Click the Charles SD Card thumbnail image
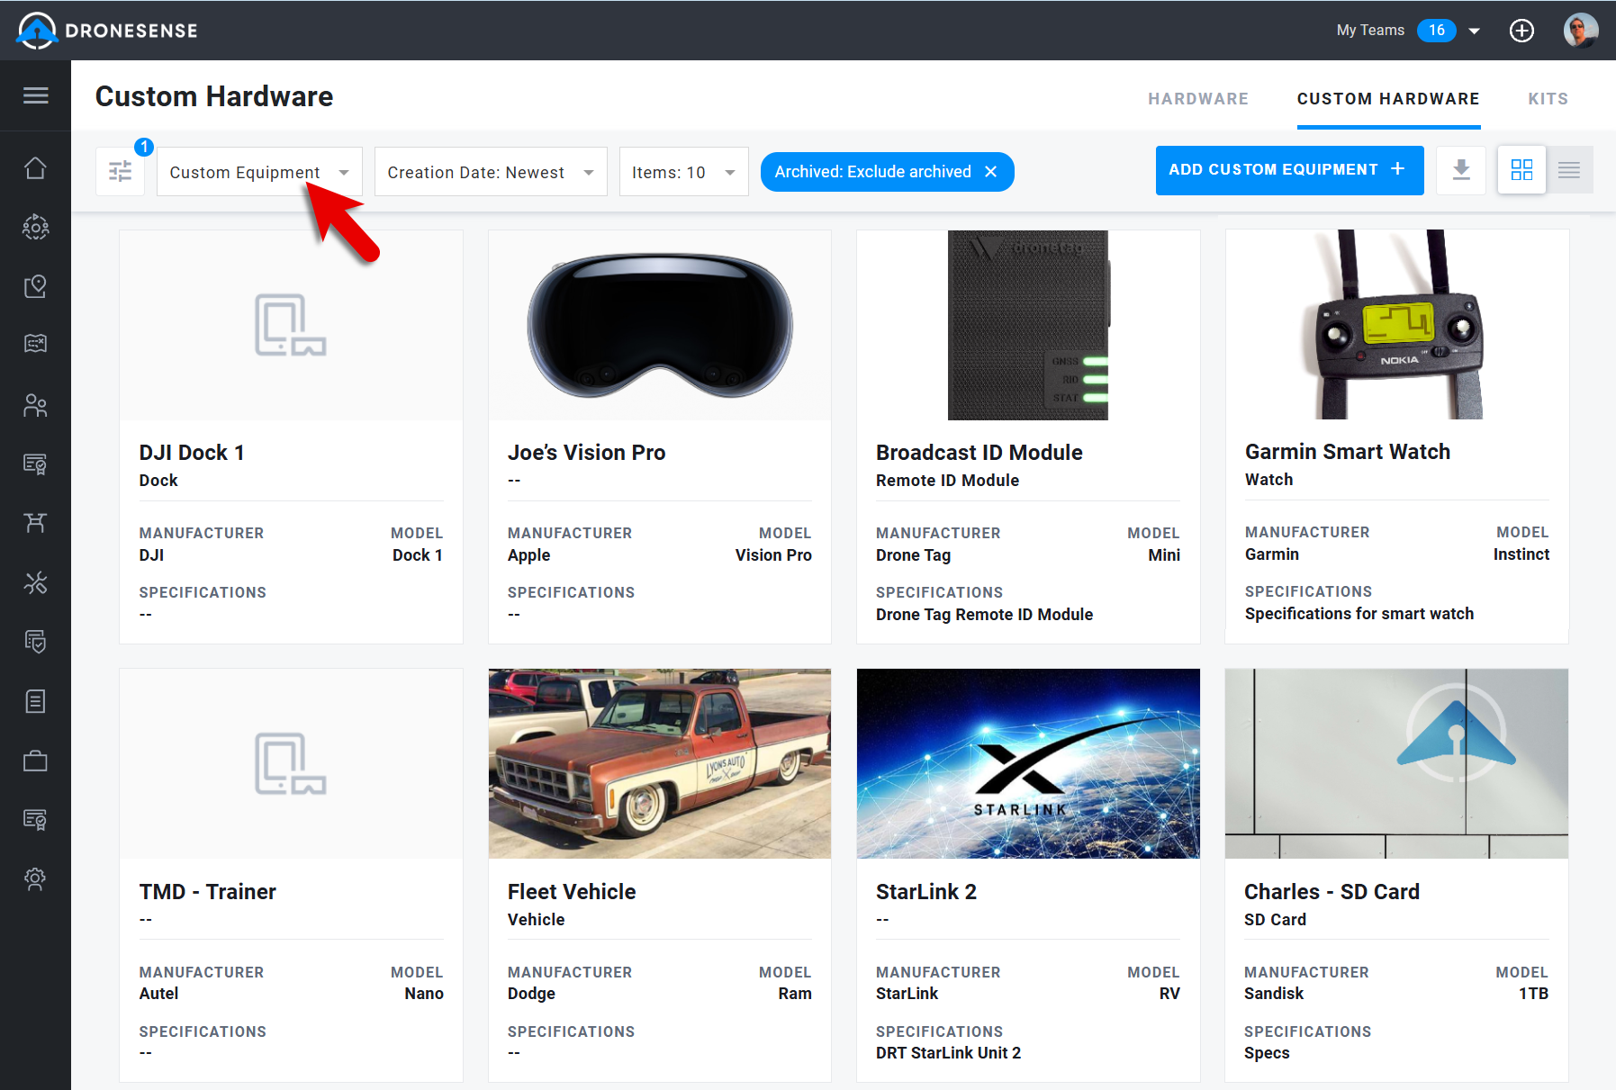The height and width of the screenshot is (1090, 1616). tap(1396, 763)
